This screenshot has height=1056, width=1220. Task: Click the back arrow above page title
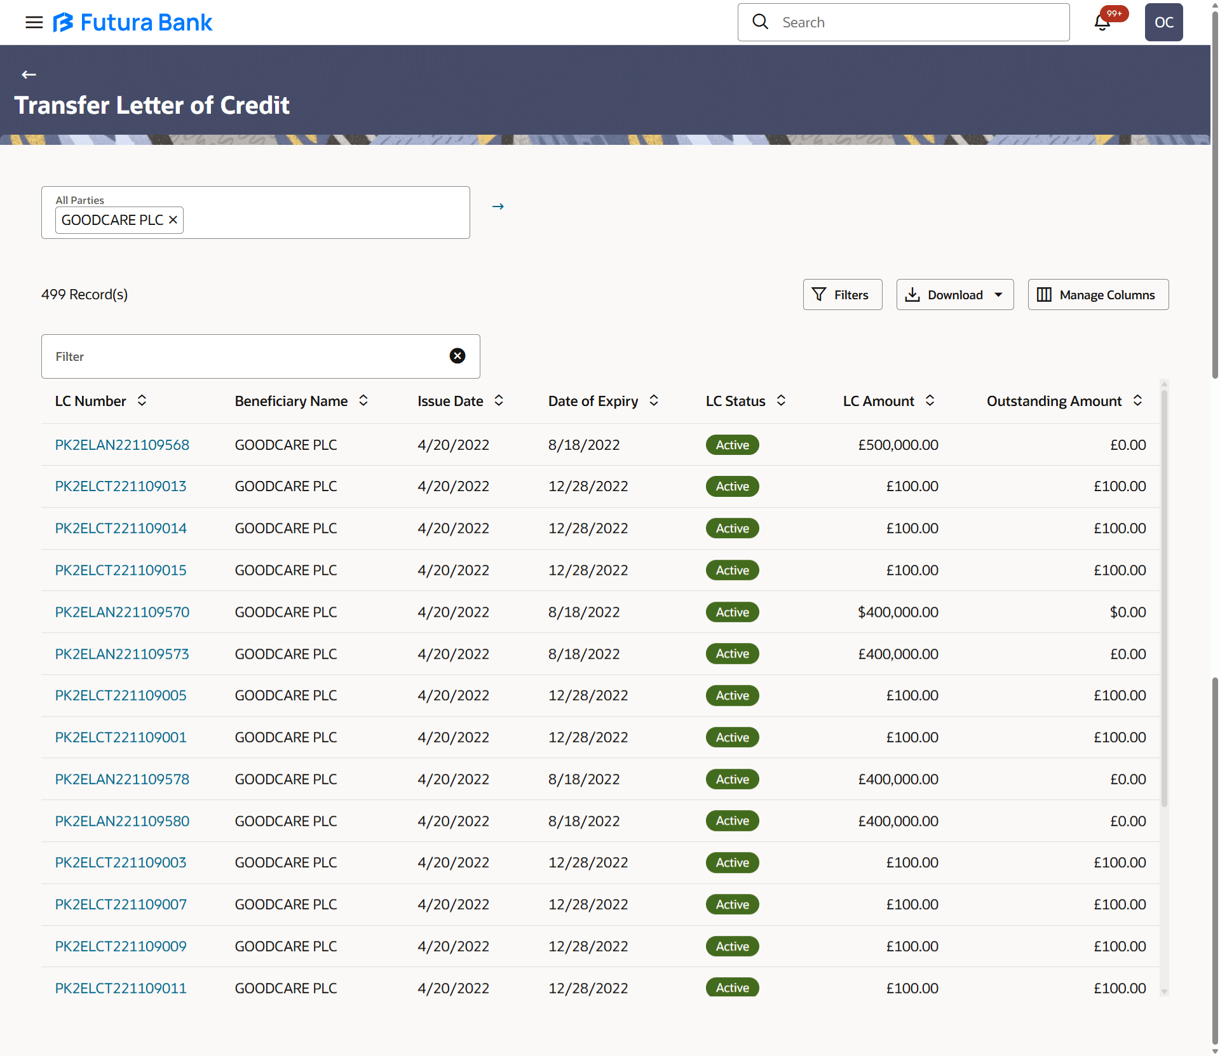point(29,74)
